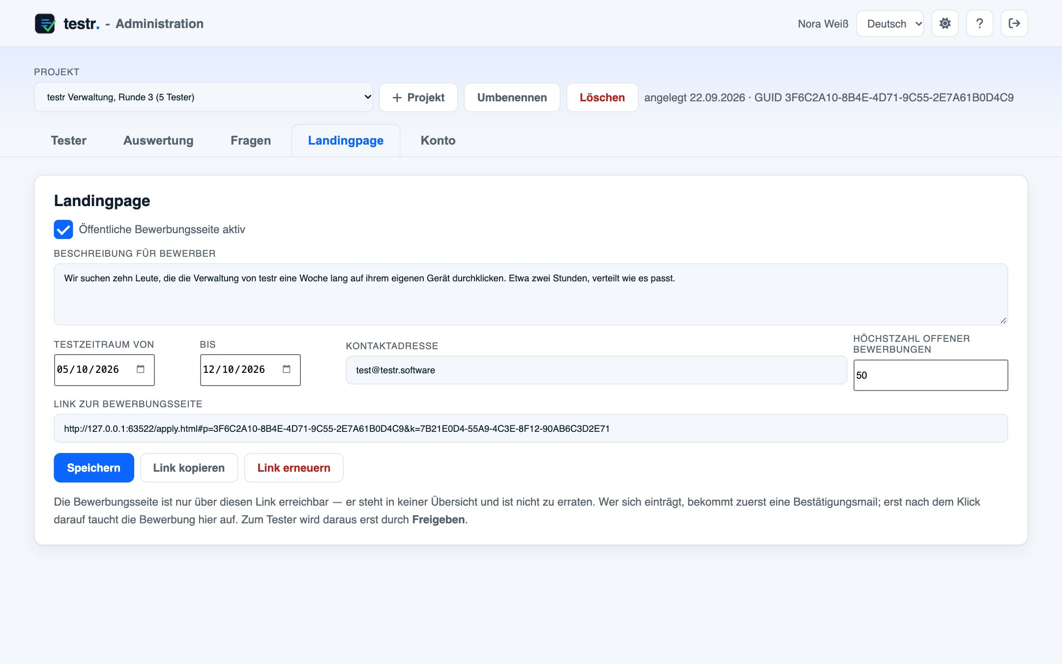Image resolution: width=1062 pixels, height=664 pixels.
Task: Click the red Löschen button
Action: tap(602, 97)
